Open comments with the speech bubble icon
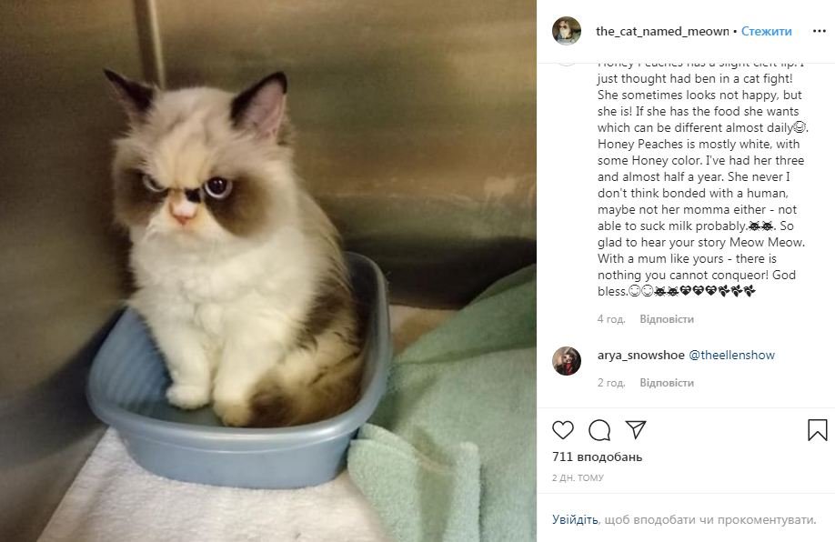This screenshot has width=835, height=542. pos(599,429)
